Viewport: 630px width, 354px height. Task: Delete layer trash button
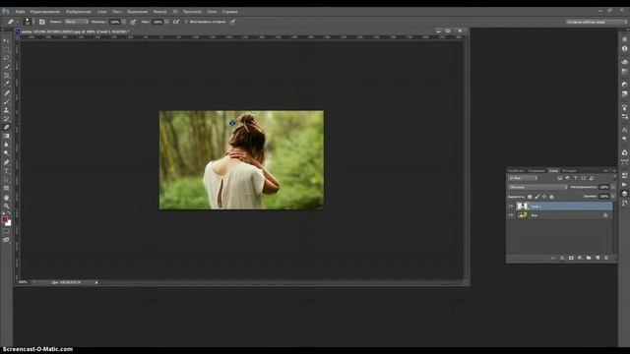point(606,258)
